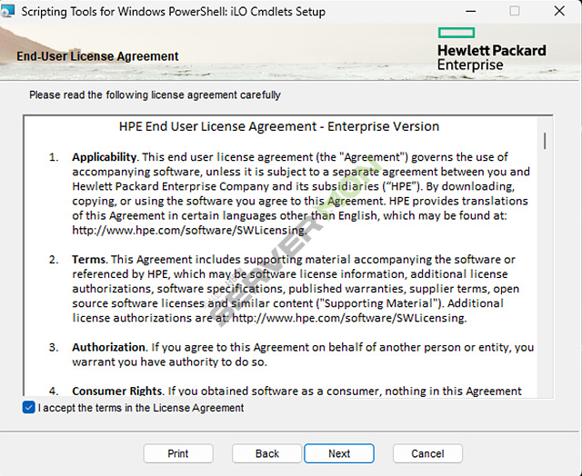Viewport: 582px width, 476px height.
Task: Click the Next button
Action: 339,453
